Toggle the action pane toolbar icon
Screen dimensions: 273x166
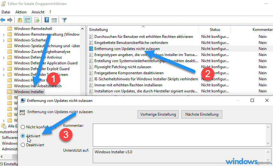click(x=54, y=20)
